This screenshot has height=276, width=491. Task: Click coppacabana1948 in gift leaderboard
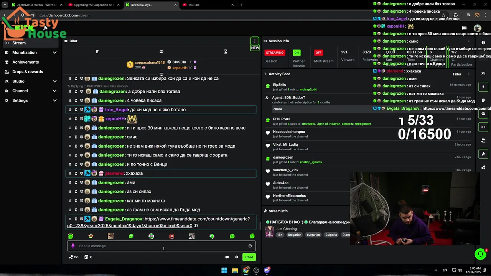pos(150,62)
